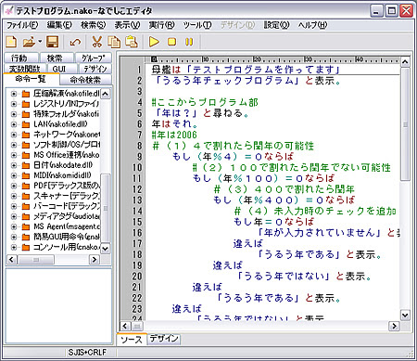The image size is (417, 361).
Task: Save file with the floppy disk icon
Action: pos(53,42)
